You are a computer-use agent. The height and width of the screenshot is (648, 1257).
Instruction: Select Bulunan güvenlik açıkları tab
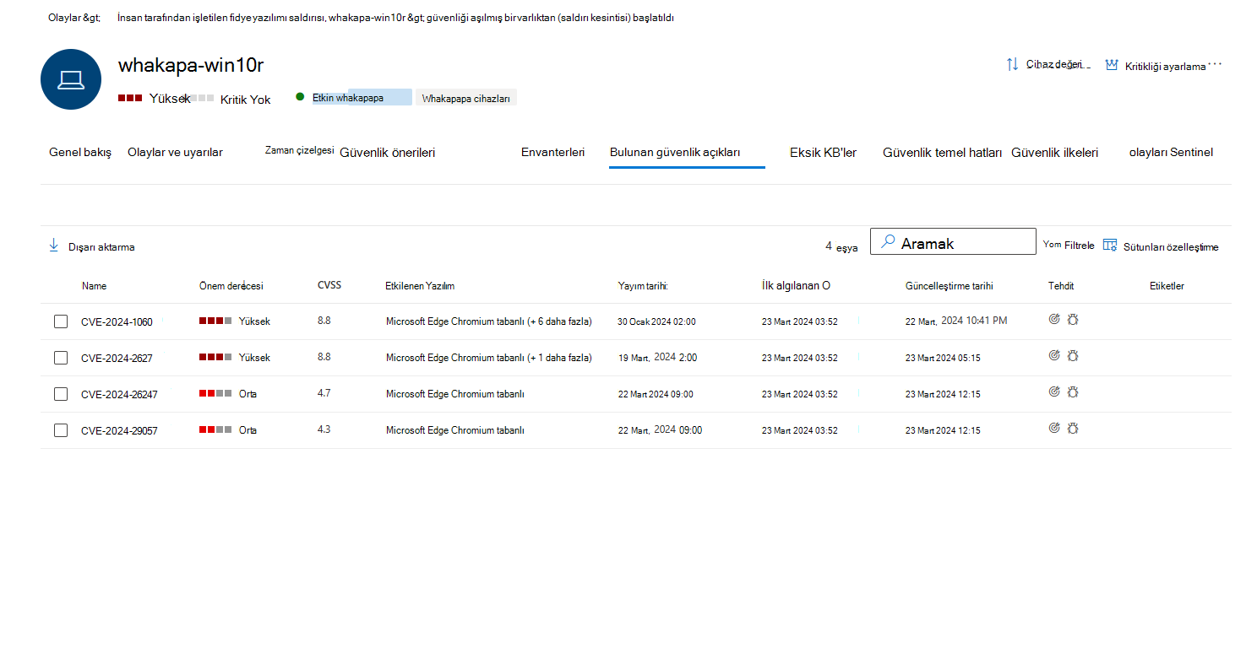[675, 153]
